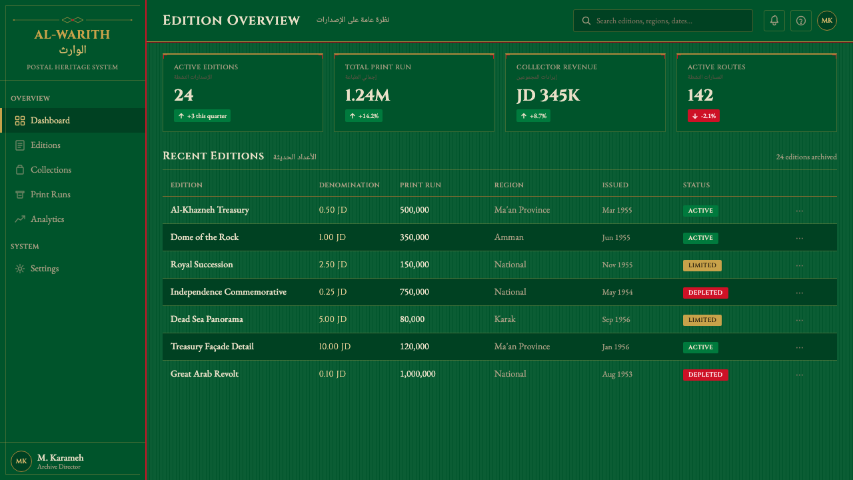Click the MK avatar beside M. Karameh
853x480 pixels.
(21, 461)
